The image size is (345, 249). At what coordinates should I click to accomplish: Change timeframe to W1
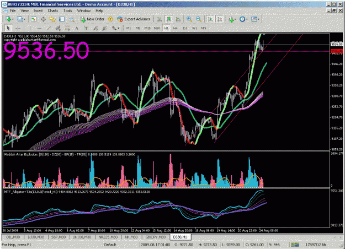[194, 28]
